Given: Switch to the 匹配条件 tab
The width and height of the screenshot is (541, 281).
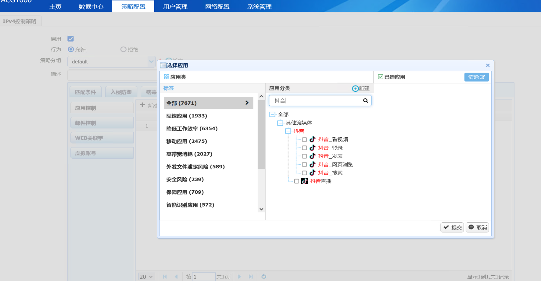Looking at the screenshot, I should (86, 92).
